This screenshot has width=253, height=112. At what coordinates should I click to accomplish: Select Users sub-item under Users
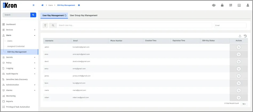tap(10, 41)
